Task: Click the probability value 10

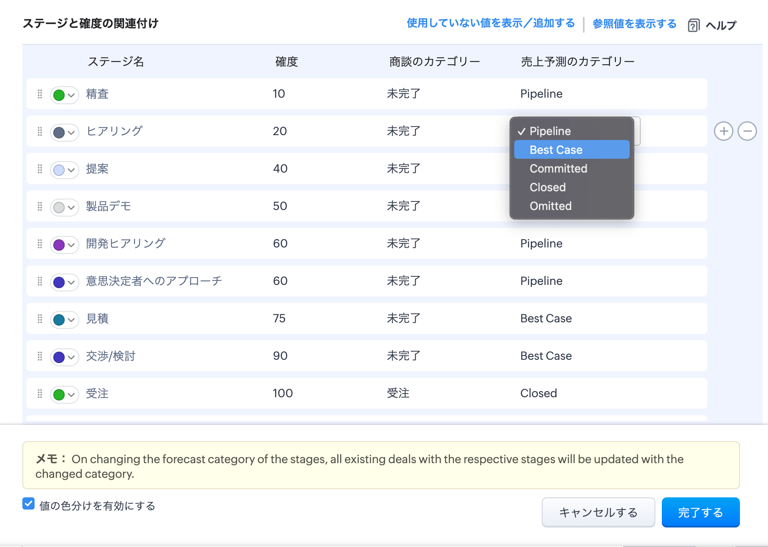Action: (x=279, y=94)
